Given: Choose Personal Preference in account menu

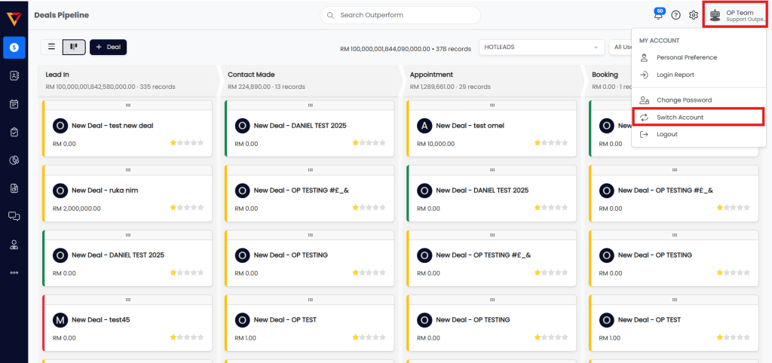Looking at the screenshot, I should pyautogui.click(x=686, y=57).
